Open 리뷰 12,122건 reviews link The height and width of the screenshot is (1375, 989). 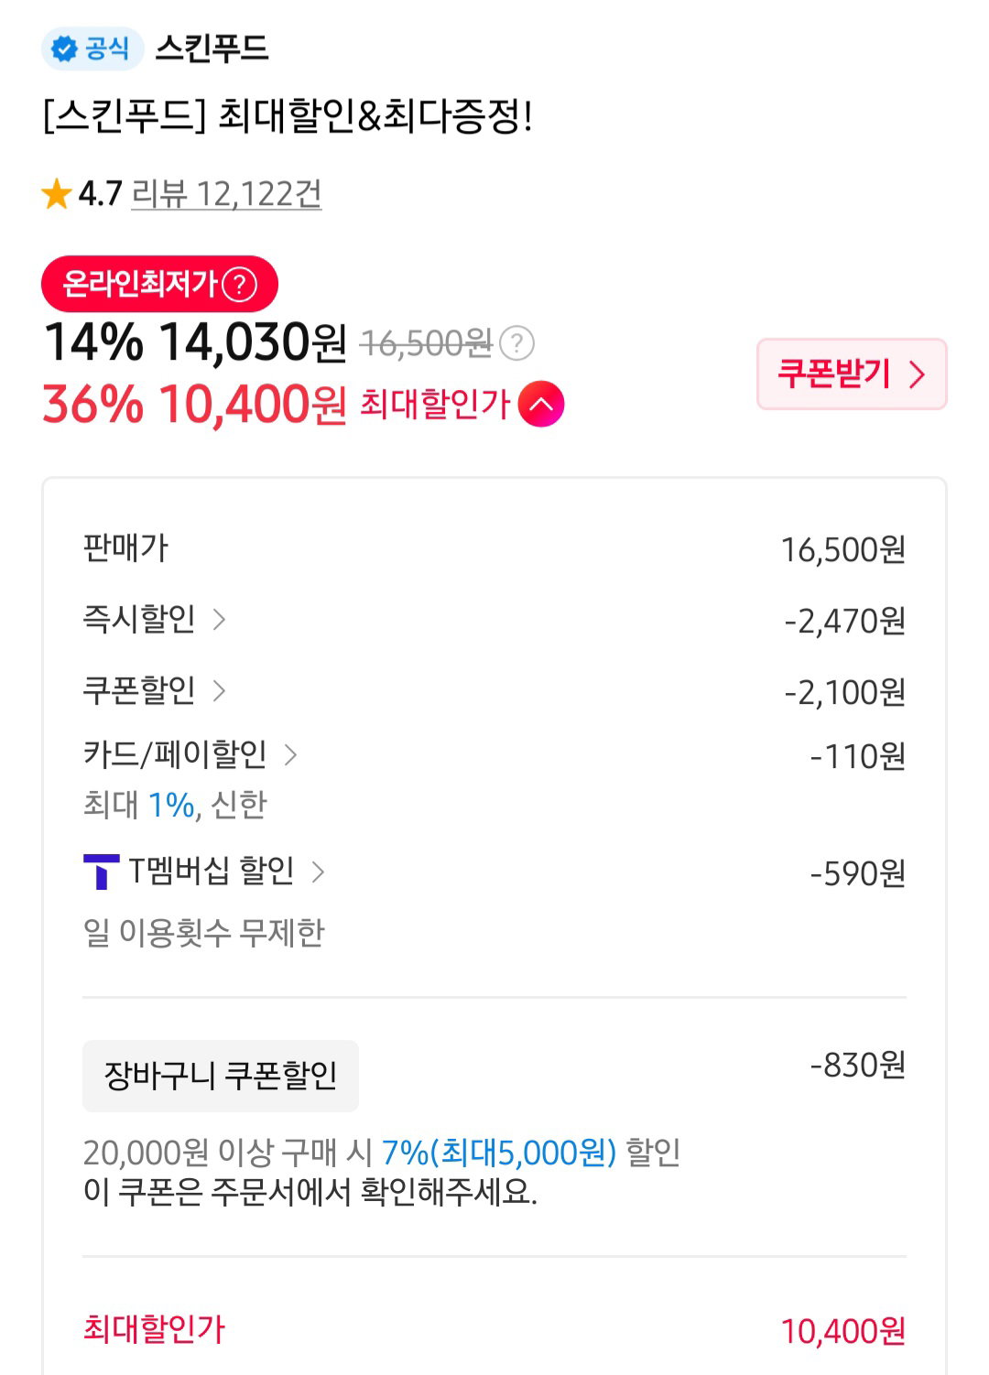tap(226, 194)
